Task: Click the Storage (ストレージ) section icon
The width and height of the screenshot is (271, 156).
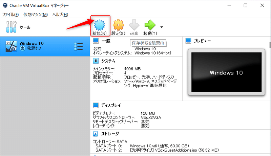Action: tap(96, 134)
